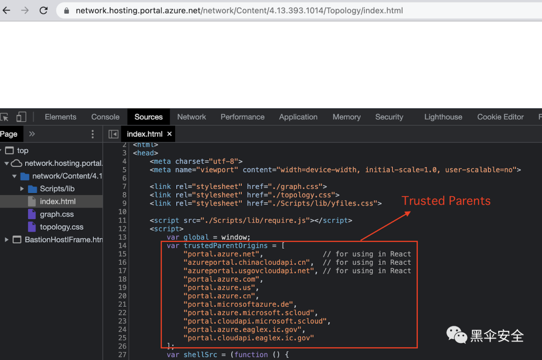Reload the page with refresh icon

pos(44,11)
